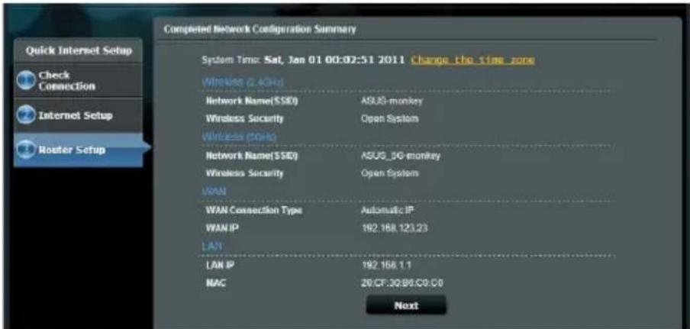Viewport: 690px width, 329px height.
Task: Open the Change the time zone link
Action: [x=472, y=60]
